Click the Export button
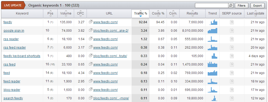This screenshot has height=102, width=268. [x=257, y=6]
